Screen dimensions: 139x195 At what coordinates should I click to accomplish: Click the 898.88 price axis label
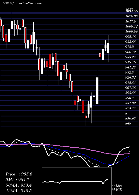coord(131,93)
